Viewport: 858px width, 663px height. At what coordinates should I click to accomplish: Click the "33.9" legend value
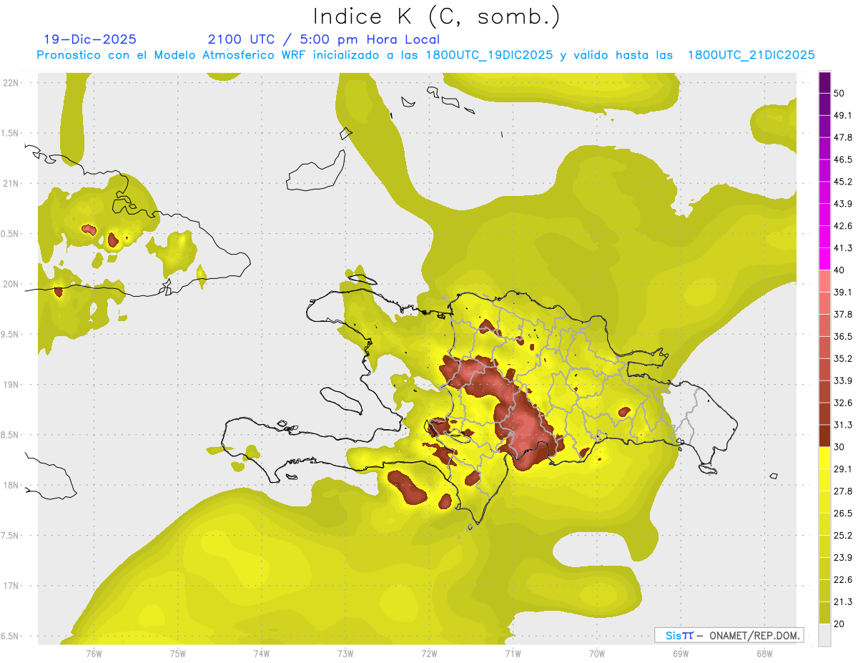pyautogui.click(x=843, y=380)
